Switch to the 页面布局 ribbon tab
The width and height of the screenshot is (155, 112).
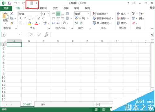point(42,8)
